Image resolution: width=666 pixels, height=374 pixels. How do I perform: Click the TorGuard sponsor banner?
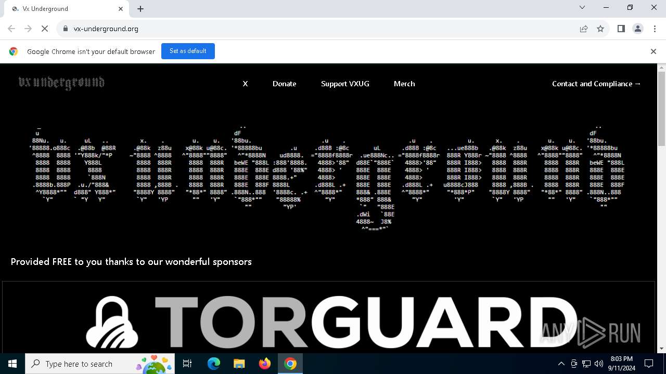(328, 317)
